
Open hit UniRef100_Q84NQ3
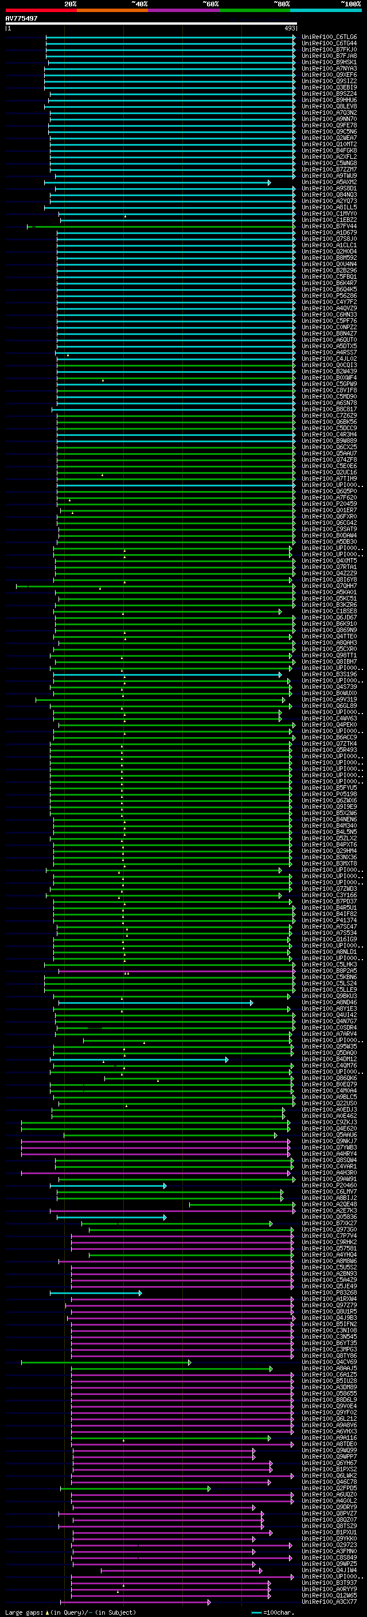[329, 195]
